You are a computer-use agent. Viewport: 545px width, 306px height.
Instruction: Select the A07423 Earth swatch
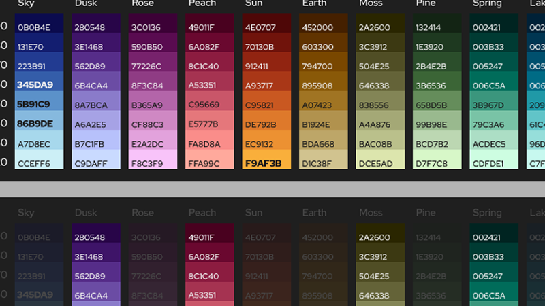coord(323,101)
